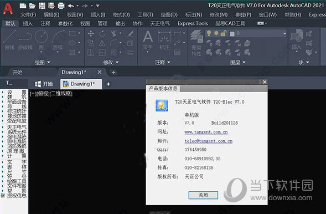The width and height of the screenshot is (326, 214).
Task: Click 授权信息 in the Tangent side menu
Action: point(17,196)
